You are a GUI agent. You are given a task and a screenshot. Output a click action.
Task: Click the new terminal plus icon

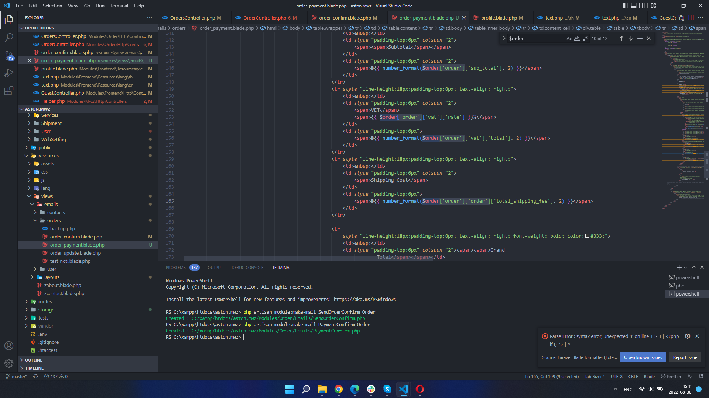[x=679, y=268]
